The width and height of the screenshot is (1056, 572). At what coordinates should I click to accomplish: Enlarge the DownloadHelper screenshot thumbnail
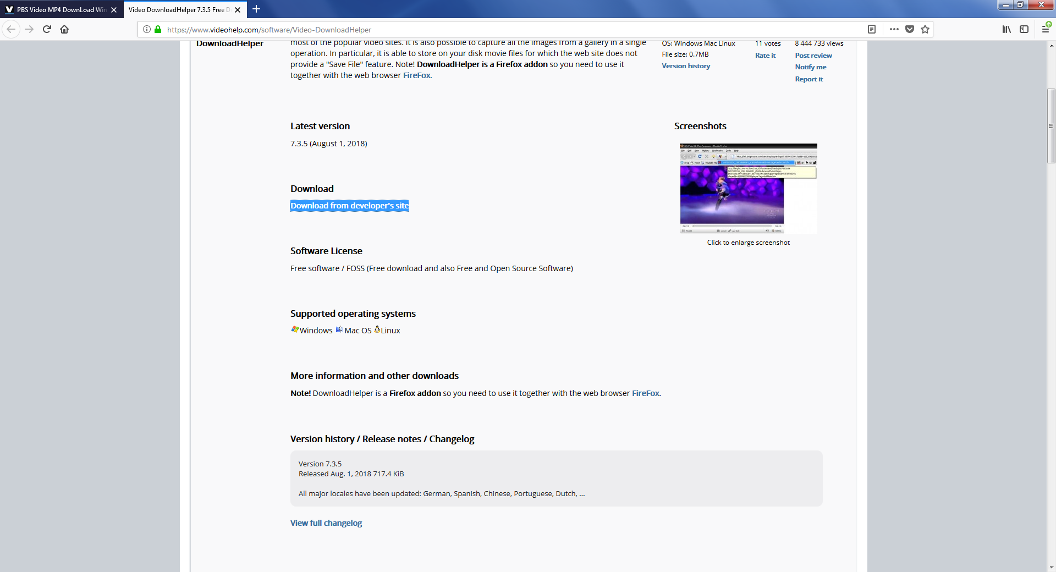(749, 189)
